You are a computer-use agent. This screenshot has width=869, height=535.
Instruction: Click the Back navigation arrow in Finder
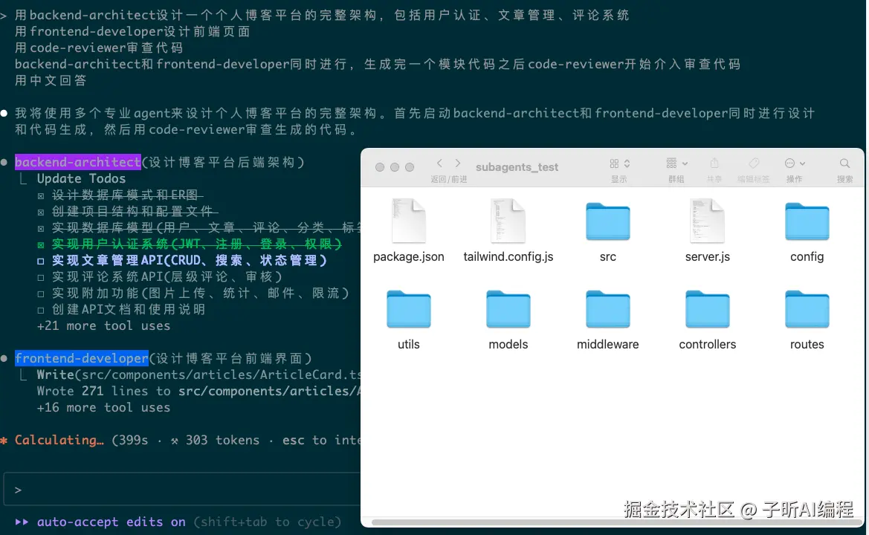click(x=439, y=163)
